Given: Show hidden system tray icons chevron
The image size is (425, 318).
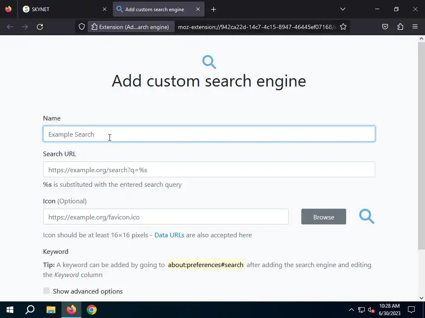Looking at the screenshot, I should point(351,310).
